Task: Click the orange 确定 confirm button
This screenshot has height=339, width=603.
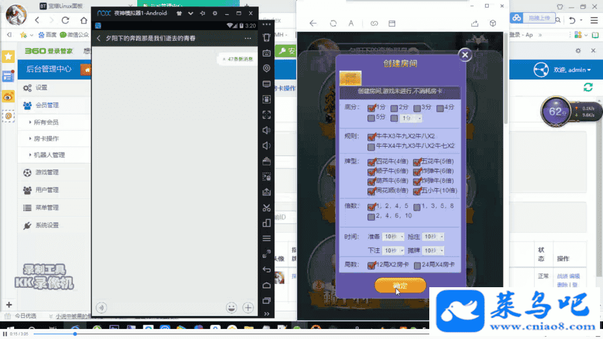Action: point(400,285)
